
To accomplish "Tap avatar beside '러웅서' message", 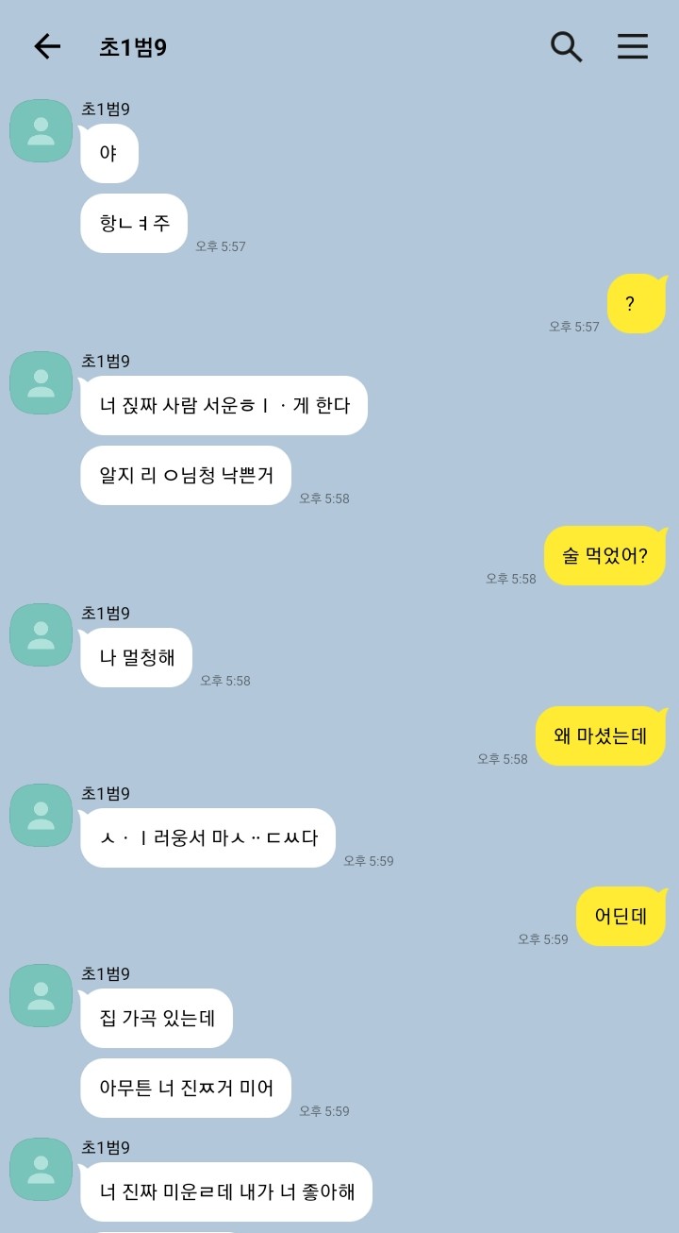I will (41, 815).
